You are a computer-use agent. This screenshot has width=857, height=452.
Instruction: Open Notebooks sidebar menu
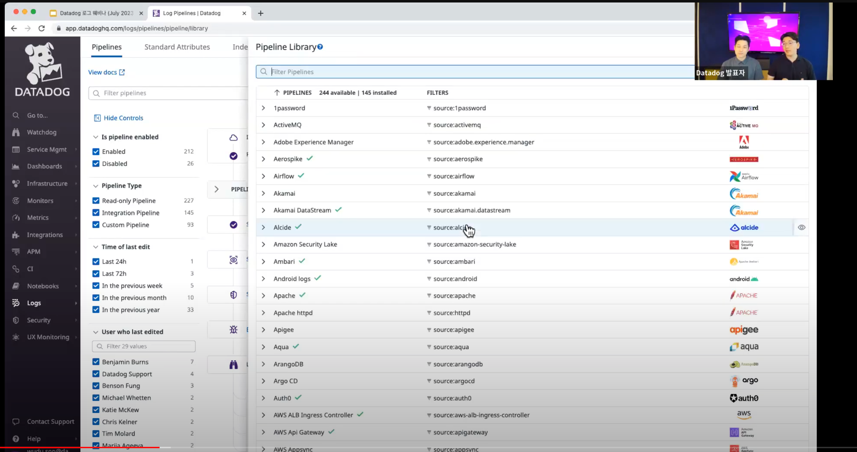click(x=43, y=286)
